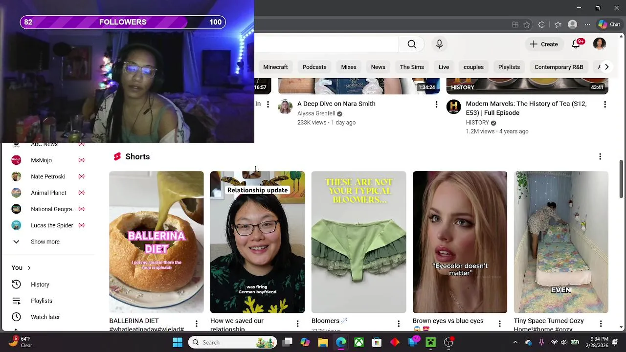The height and width of the screenshot is (352, 626).
Task: Open the Relationship update short thumbnail
Action: [x=257, y=242]
